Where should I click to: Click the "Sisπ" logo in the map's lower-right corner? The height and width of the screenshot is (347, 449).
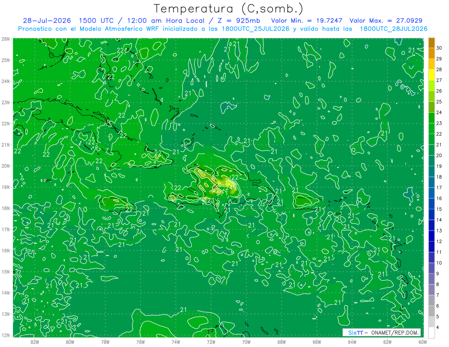pos(355,333)
